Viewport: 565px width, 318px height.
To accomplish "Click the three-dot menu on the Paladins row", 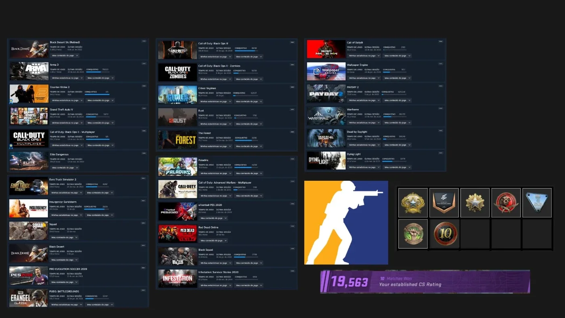I will 292,159.
